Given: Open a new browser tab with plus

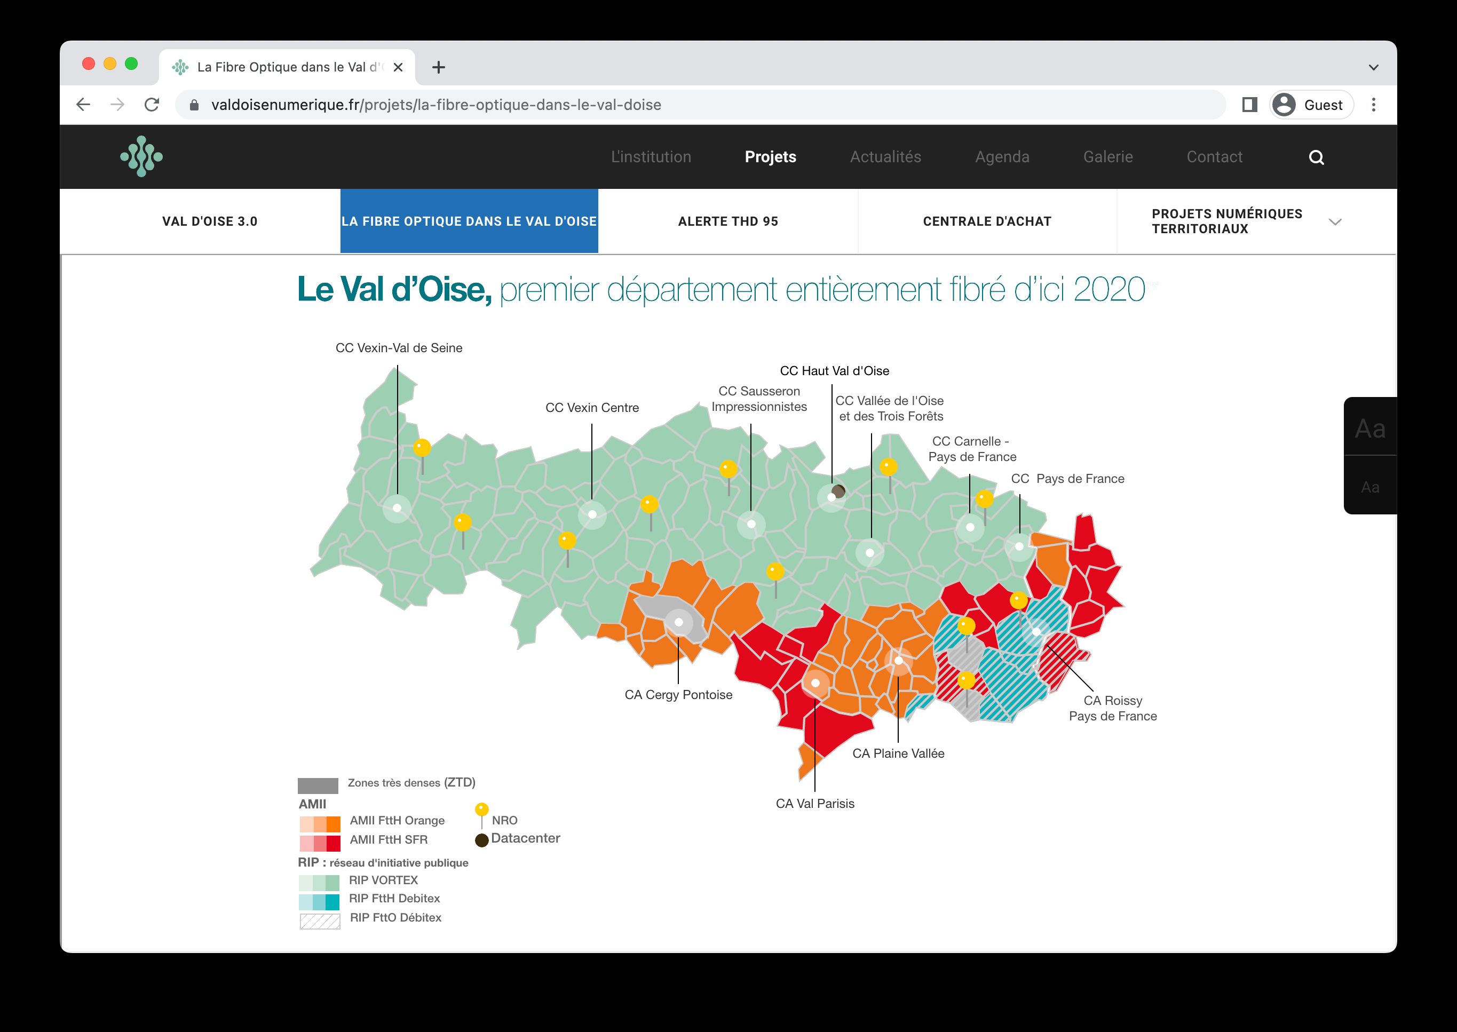Looking at the screenshot, I should [x=439, y=67].
